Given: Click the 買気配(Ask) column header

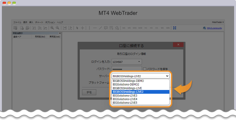Looking at the screenshot, I should [x=53, y=37].
